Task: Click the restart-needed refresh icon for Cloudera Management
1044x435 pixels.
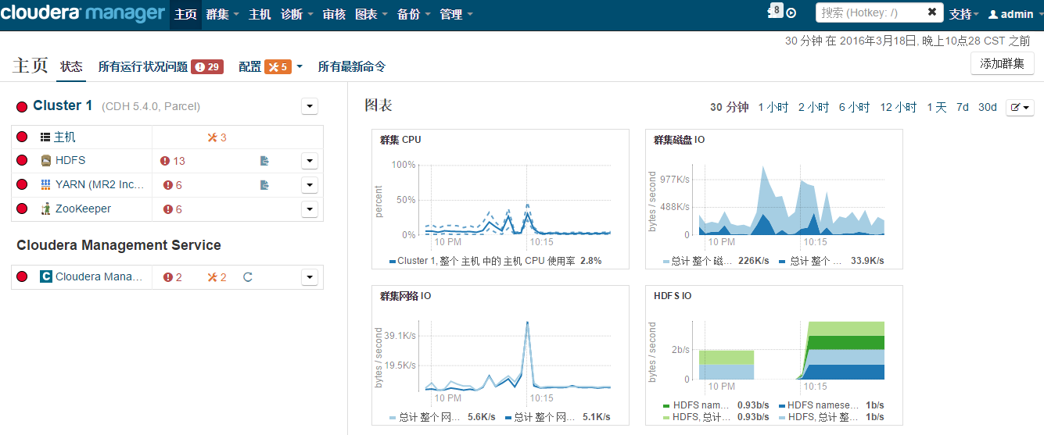Action: click(x=248, y=276)
